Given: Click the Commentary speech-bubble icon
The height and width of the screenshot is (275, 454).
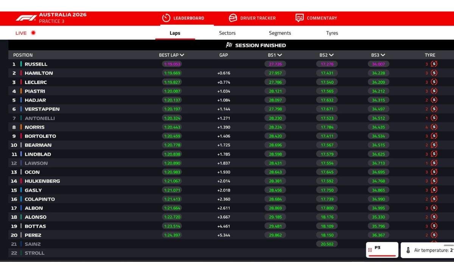Looking at the screenshot, I should click(x=299, y=17).
